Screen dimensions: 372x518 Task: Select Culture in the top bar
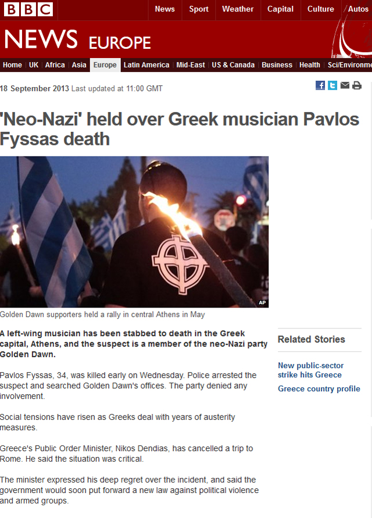pos(320,9)
